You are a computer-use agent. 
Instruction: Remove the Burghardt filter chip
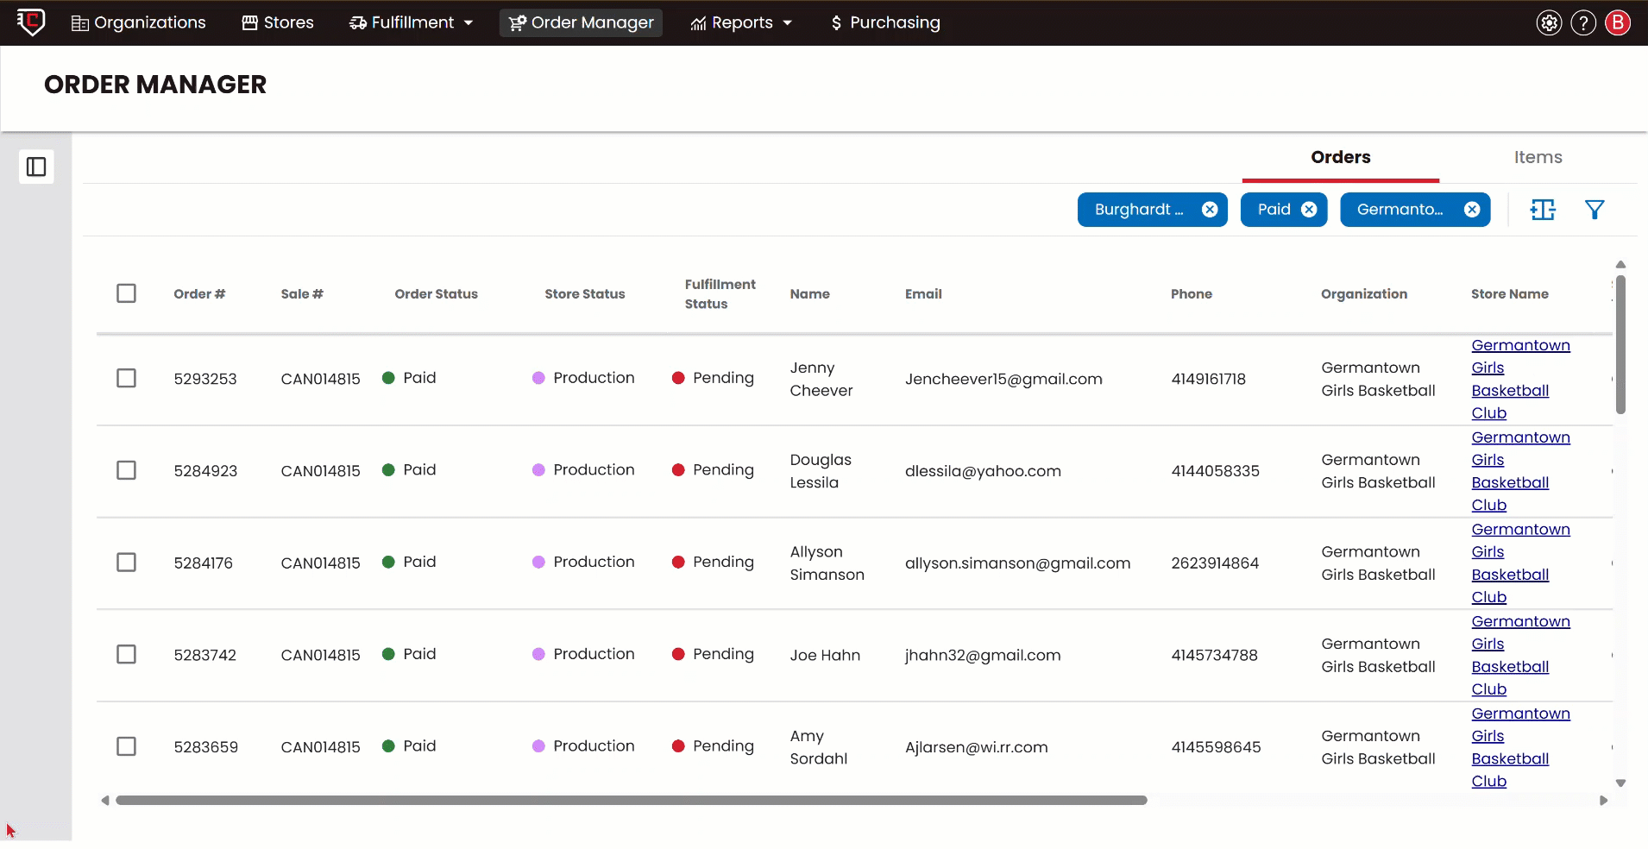pyautogui.click(x=1210, y=210)
